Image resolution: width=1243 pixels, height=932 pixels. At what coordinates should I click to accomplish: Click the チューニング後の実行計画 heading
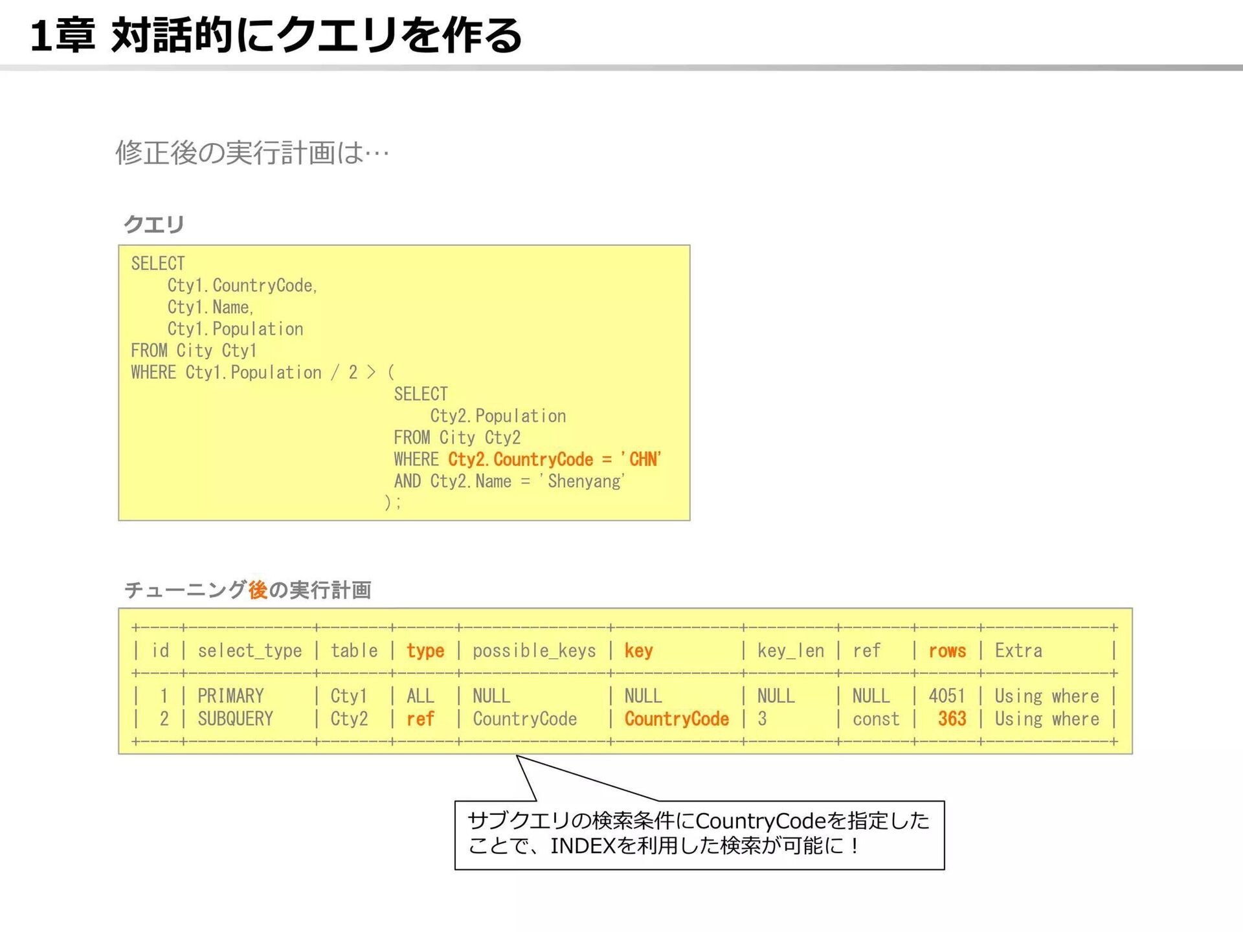click(x=247, y=590)
